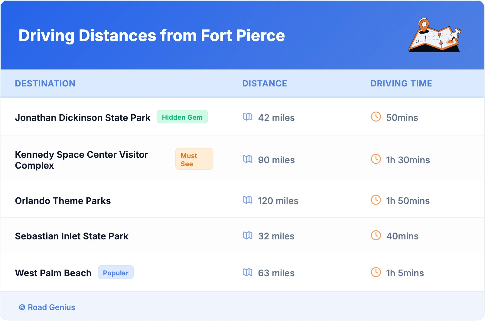This screenshot has height=321, width=485.
Task: Select Jonathan Dickinson State Park destination
Action: point(83,118)
